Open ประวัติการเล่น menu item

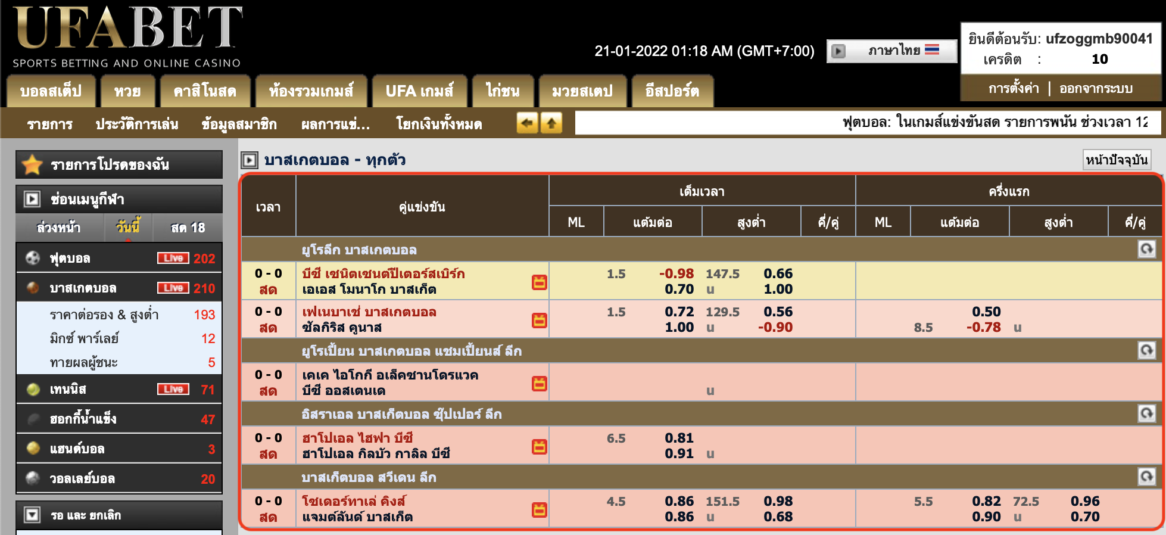click(137, 124)
